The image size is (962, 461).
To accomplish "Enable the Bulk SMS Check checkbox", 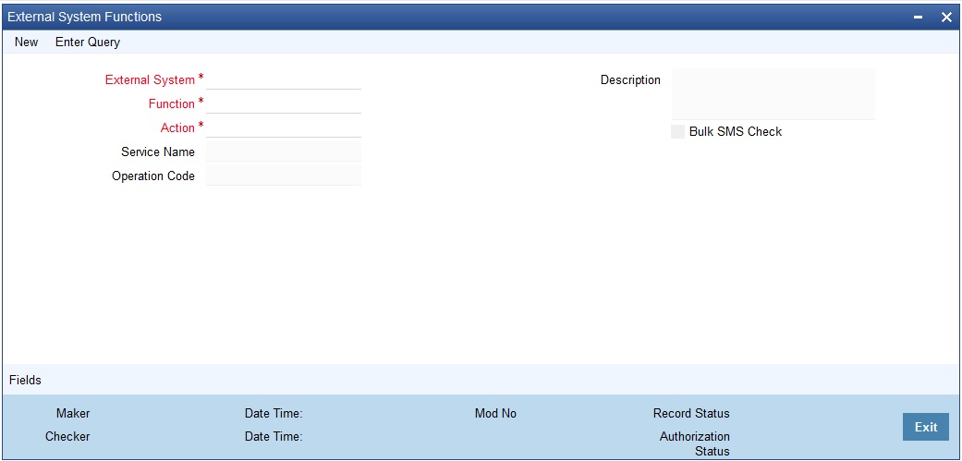I will click(x=677, y=131).
